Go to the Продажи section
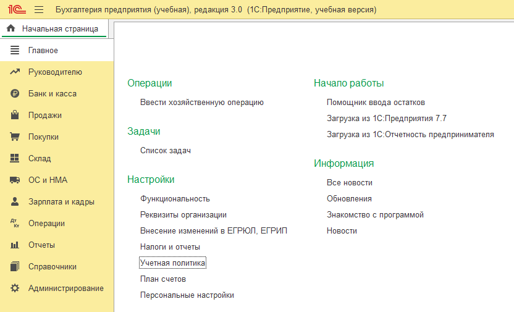 (x=57, y=115)
